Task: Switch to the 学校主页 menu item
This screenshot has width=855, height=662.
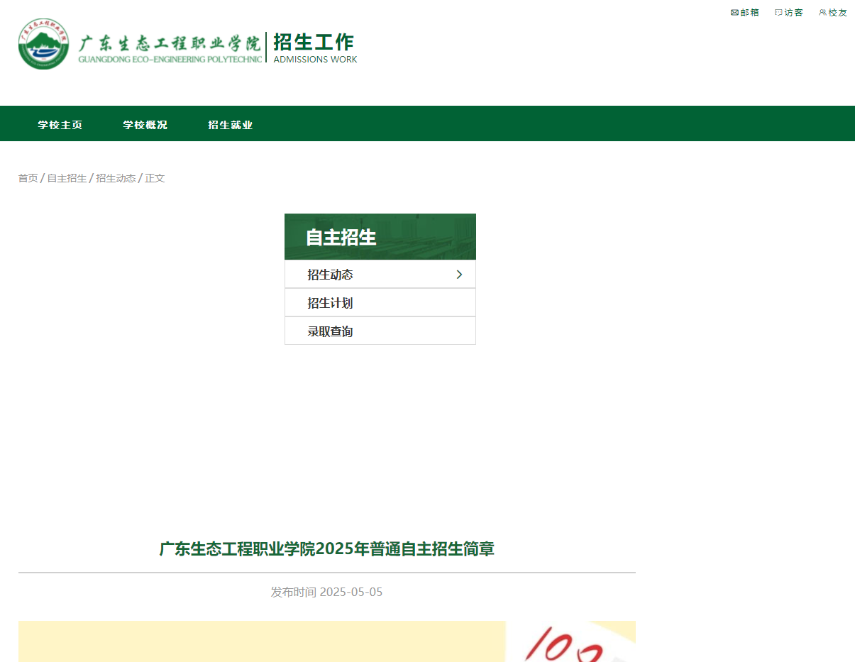Action: (x=60, y=123)
